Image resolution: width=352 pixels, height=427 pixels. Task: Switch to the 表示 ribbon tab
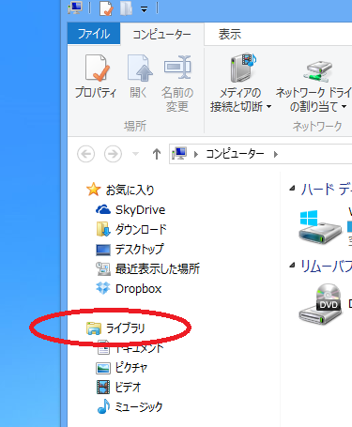[x=230, y=34]
